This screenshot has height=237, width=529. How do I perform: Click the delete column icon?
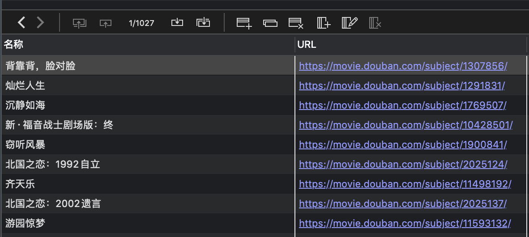375,23
